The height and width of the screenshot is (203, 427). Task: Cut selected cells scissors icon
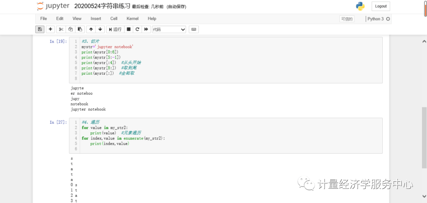61,29
